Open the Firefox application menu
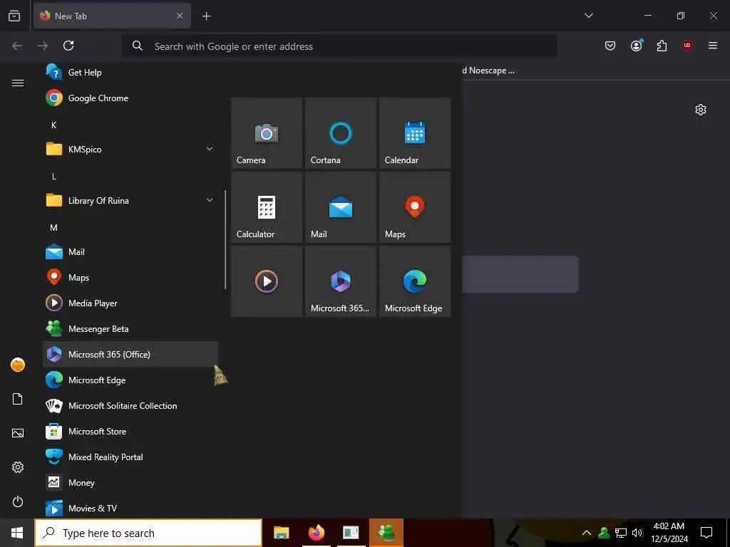 coord(713,46)
